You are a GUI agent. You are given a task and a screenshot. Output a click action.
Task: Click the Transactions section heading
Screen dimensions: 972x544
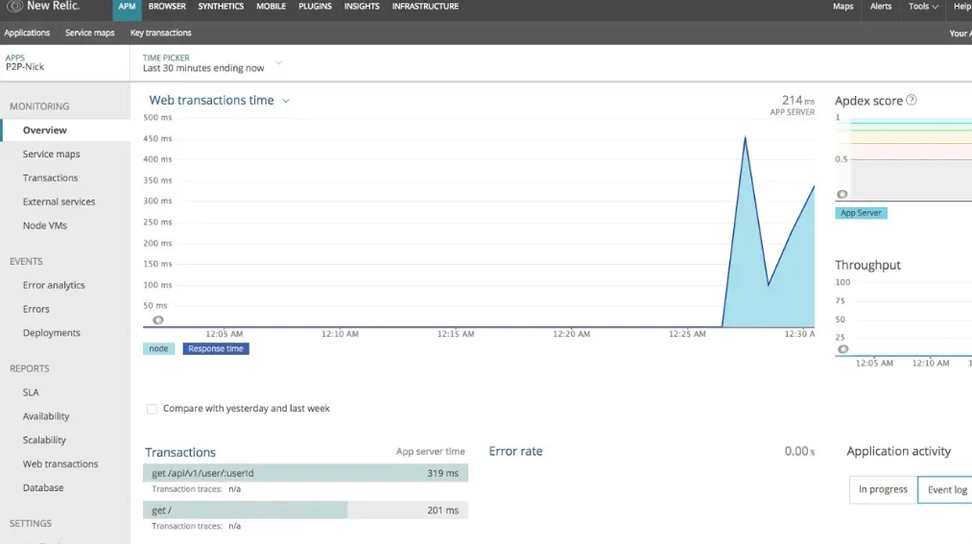click(180, 452)
